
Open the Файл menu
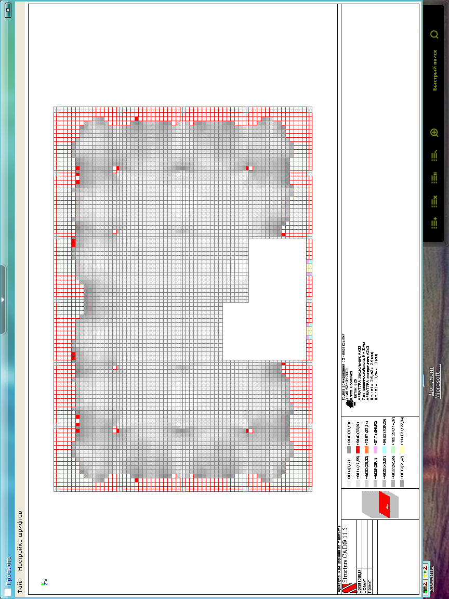pyautogui.click(x=20, y=586)
